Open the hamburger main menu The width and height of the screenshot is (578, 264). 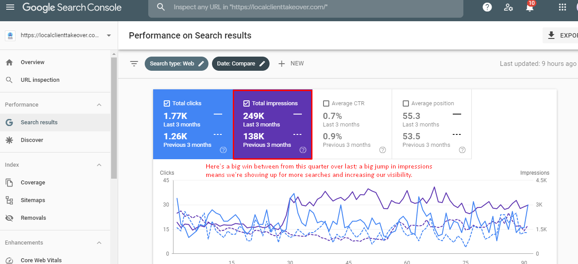tap(10, 7)
